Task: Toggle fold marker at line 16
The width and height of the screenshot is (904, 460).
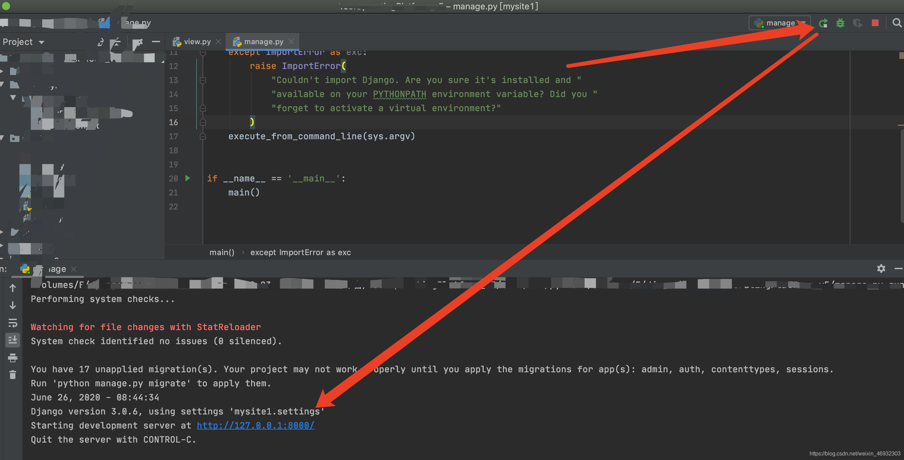Action: (203, 122)
